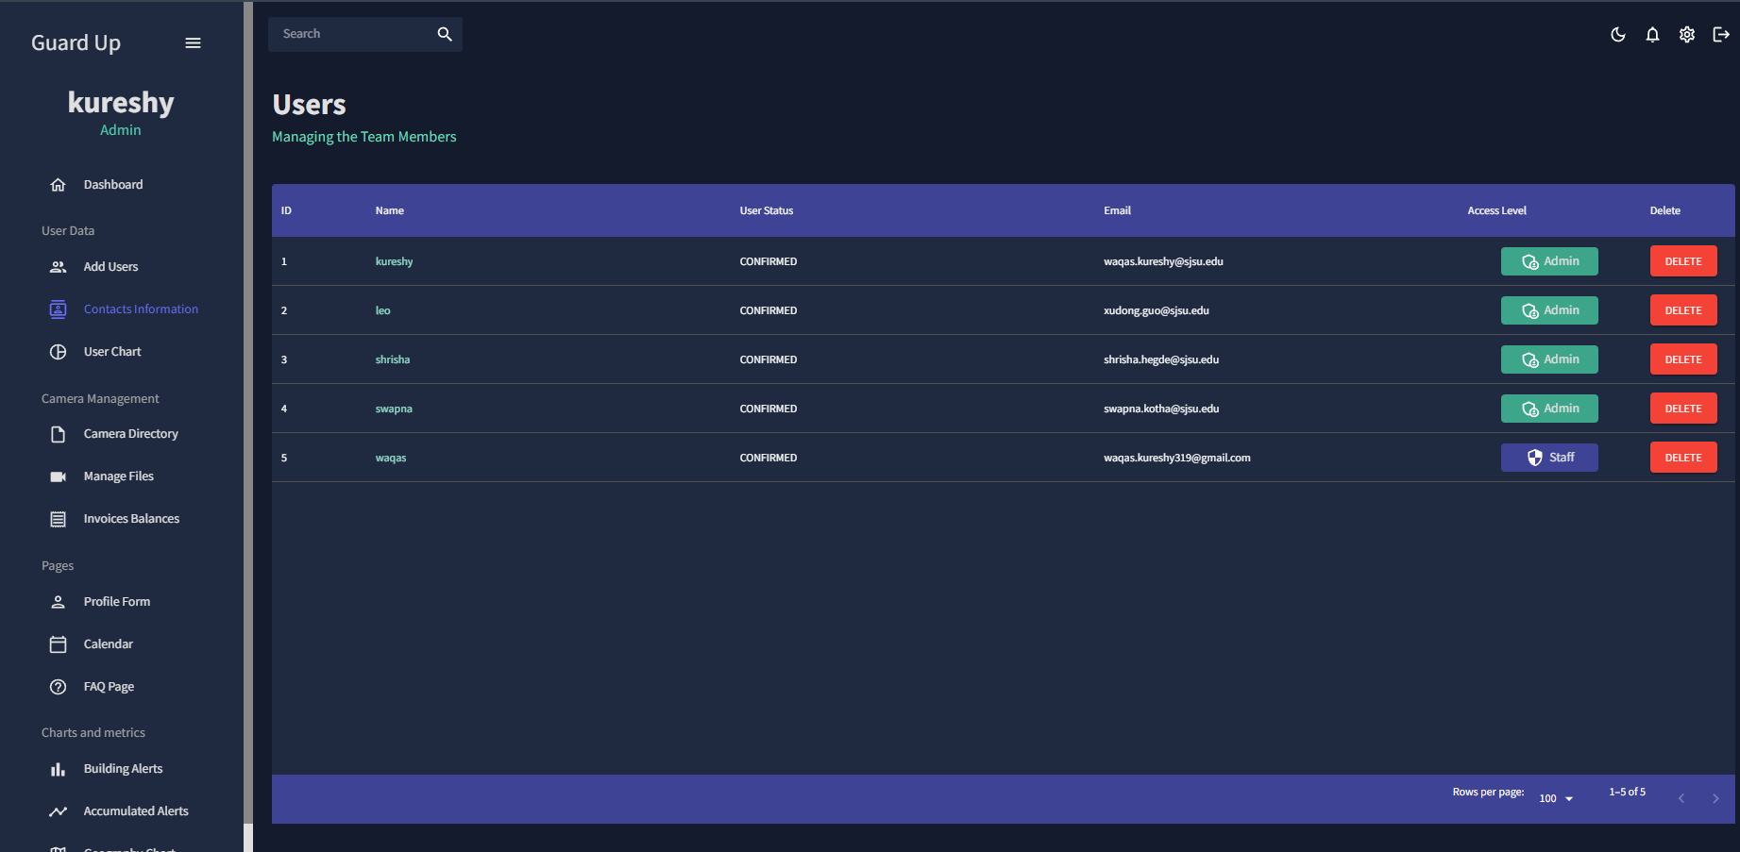Navigate to the Dashboard menu item
Viewport: 1740px width, 852px height.
pyautogui.click(x=113, y=184)
